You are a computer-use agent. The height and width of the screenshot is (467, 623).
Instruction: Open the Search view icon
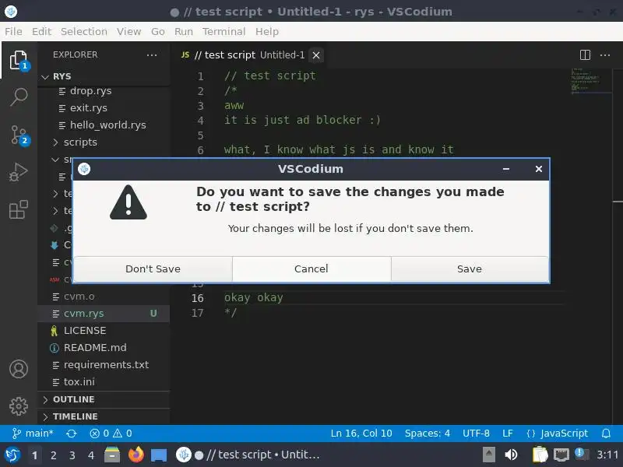[x=19, y=97]
